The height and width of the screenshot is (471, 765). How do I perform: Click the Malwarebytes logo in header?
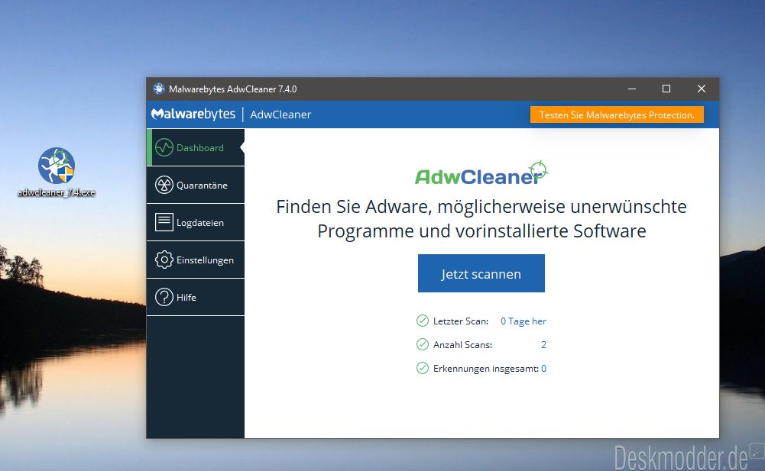click(193, 114)
